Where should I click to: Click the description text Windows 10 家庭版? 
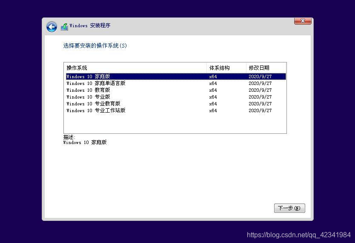point(85,142)
